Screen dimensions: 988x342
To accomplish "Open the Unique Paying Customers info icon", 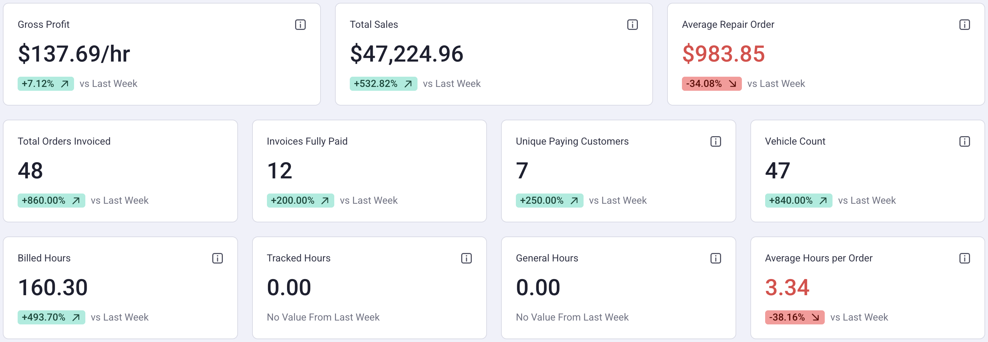I will (716, 141).
